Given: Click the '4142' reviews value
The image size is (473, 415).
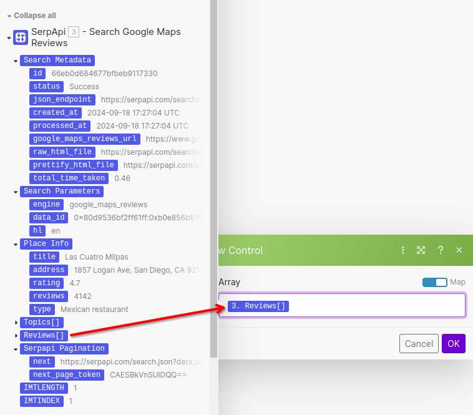Looking at the screenshot, I should click(82, 296).
